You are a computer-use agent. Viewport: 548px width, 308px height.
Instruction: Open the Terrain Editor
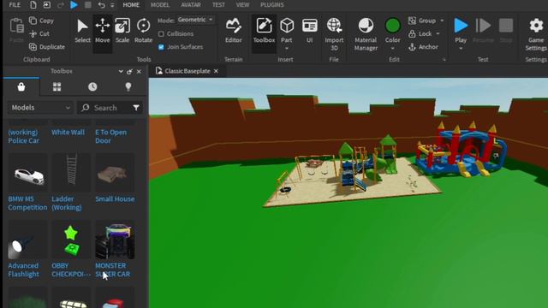(x=234, y=31)
